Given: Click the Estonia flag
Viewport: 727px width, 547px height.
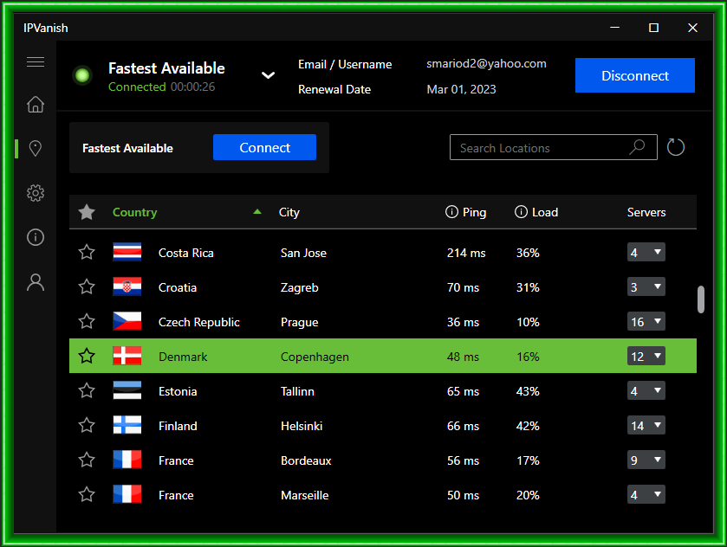Looking at the screenshot, I should [x=127, y=390].
